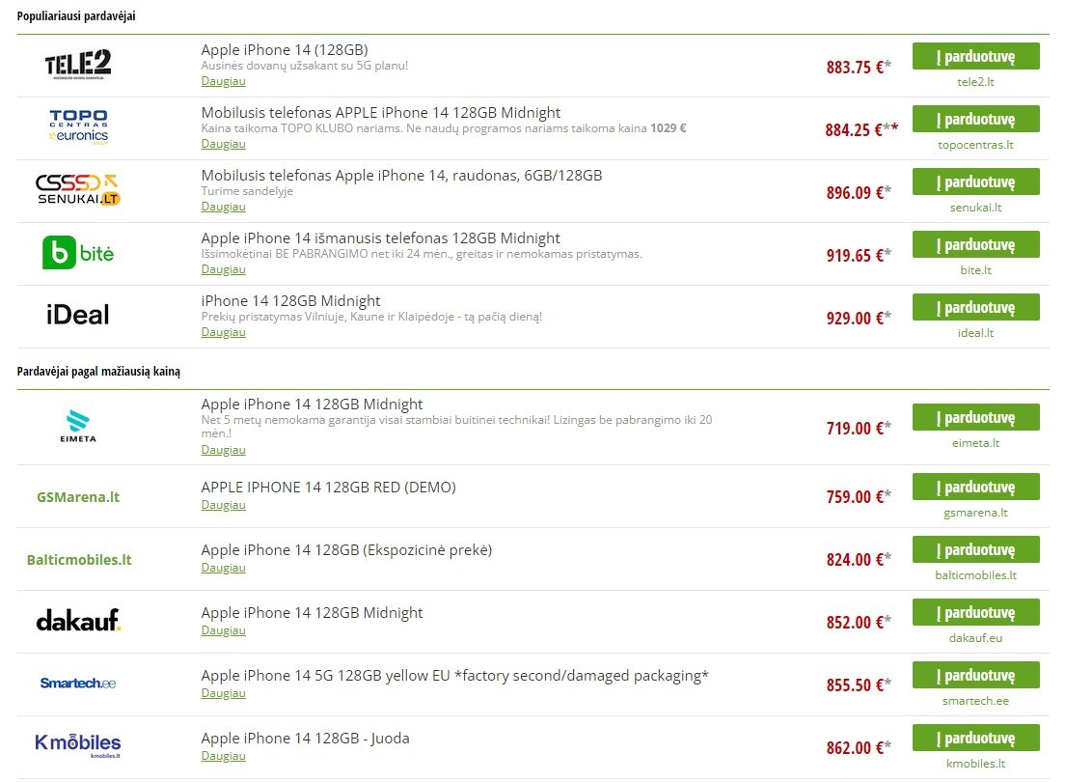Select the 'Pardavėjai pagal mažiausią kainą' heading
Viewport: 1065px width, 782px height.
pyautogui.click(x=98, y=372)
